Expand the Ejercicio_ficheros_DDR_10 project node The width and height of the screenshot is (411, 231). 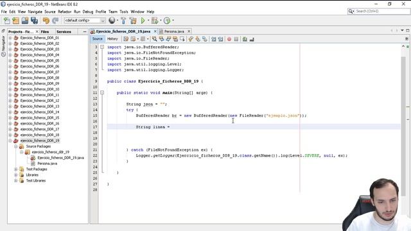(x=10, y=89)
